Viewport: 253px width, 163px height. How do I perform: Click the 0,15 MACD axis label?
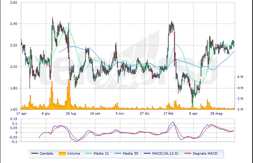point(14,119)
